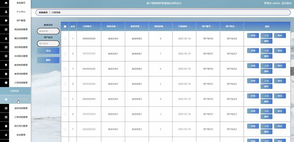Check the box for order 8888888888
Screen dimensions: 294x142
65,39
